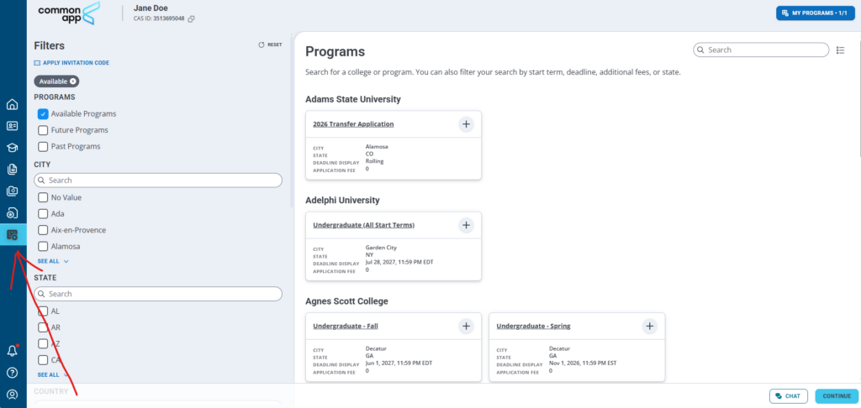Copy the CAS ID using copy icon

191,18
